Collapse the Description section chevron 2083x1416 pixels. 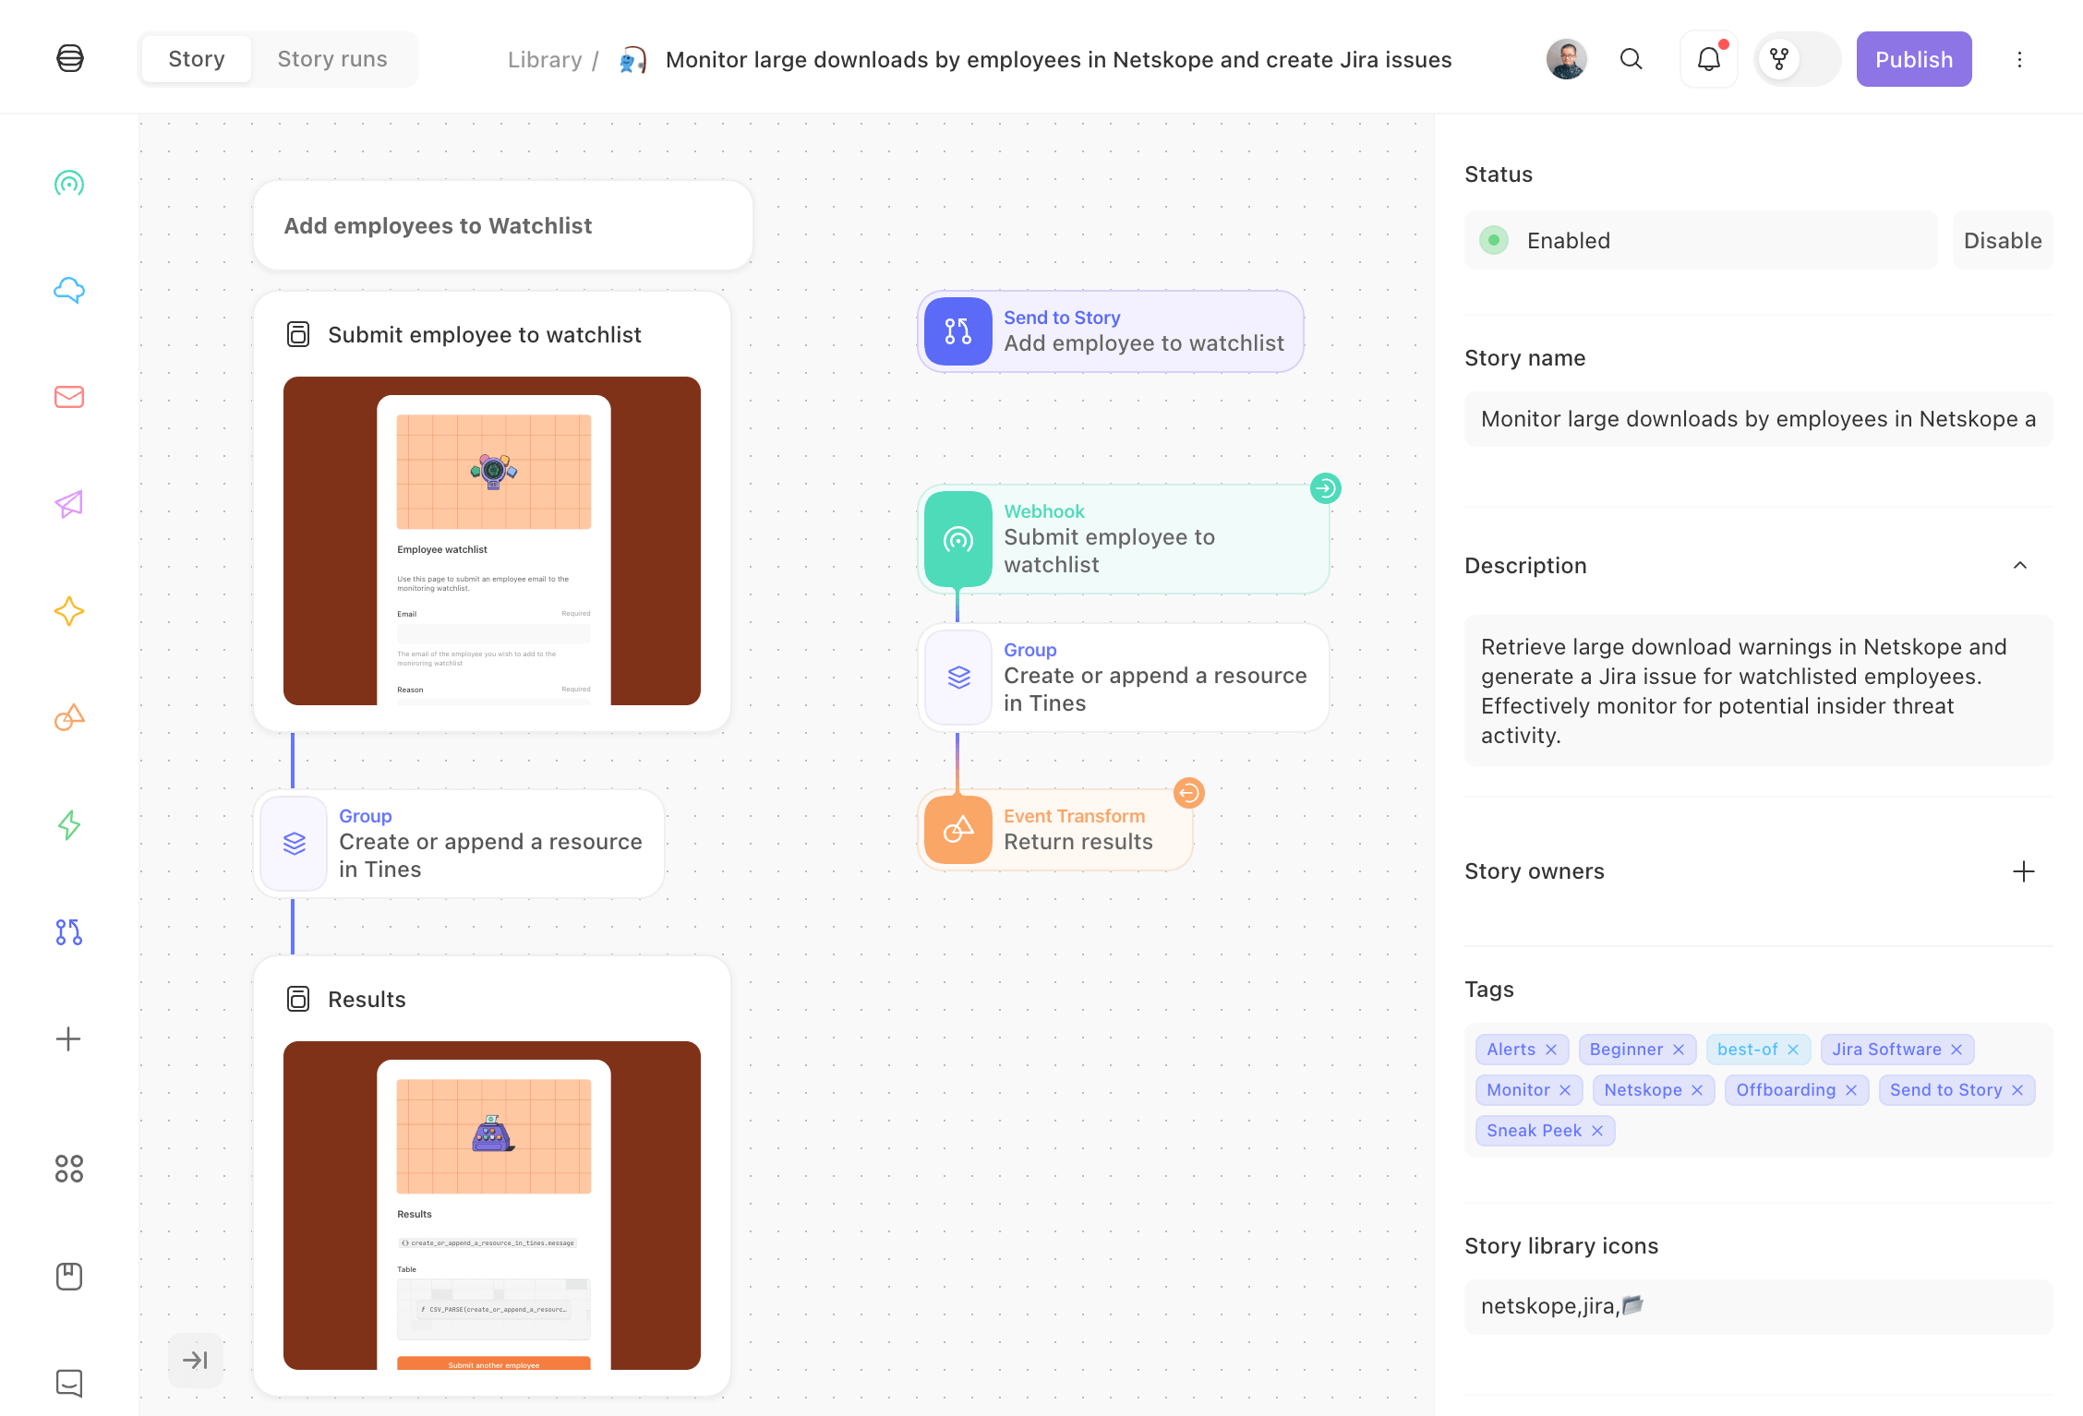click(x=2020, y=565)
